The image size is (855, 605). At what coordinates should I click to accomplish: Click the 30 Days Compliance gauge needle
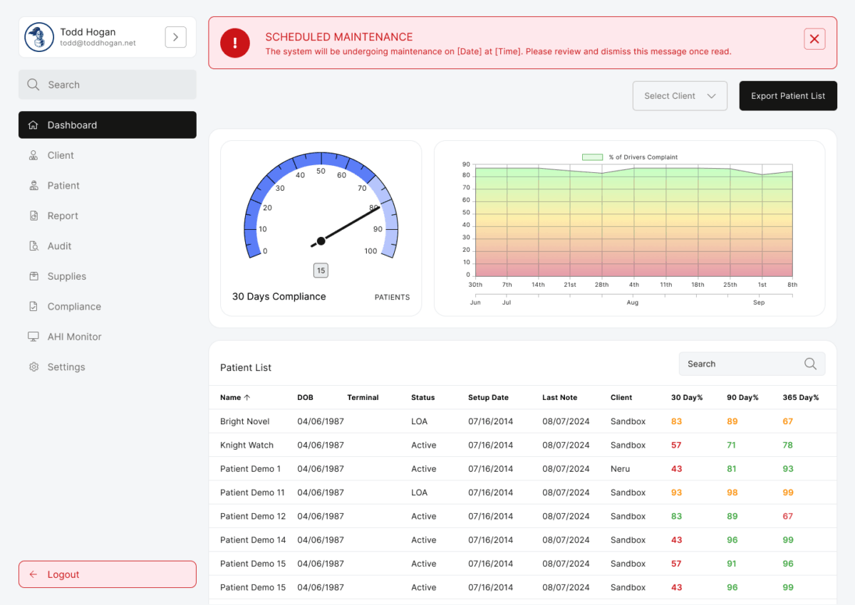point(346,226)
